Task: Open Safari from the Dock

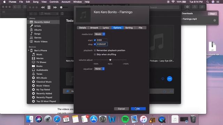Action: (57, 119)
